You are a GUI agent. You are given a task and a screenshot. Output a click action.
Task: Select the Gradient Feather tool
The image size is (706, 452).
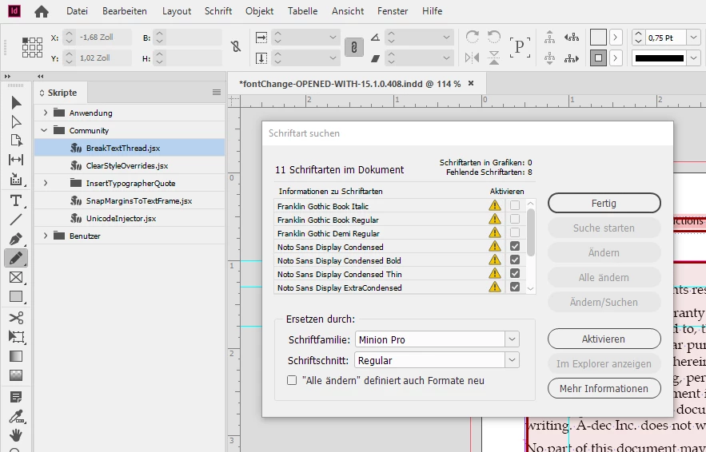pos(16,375)
